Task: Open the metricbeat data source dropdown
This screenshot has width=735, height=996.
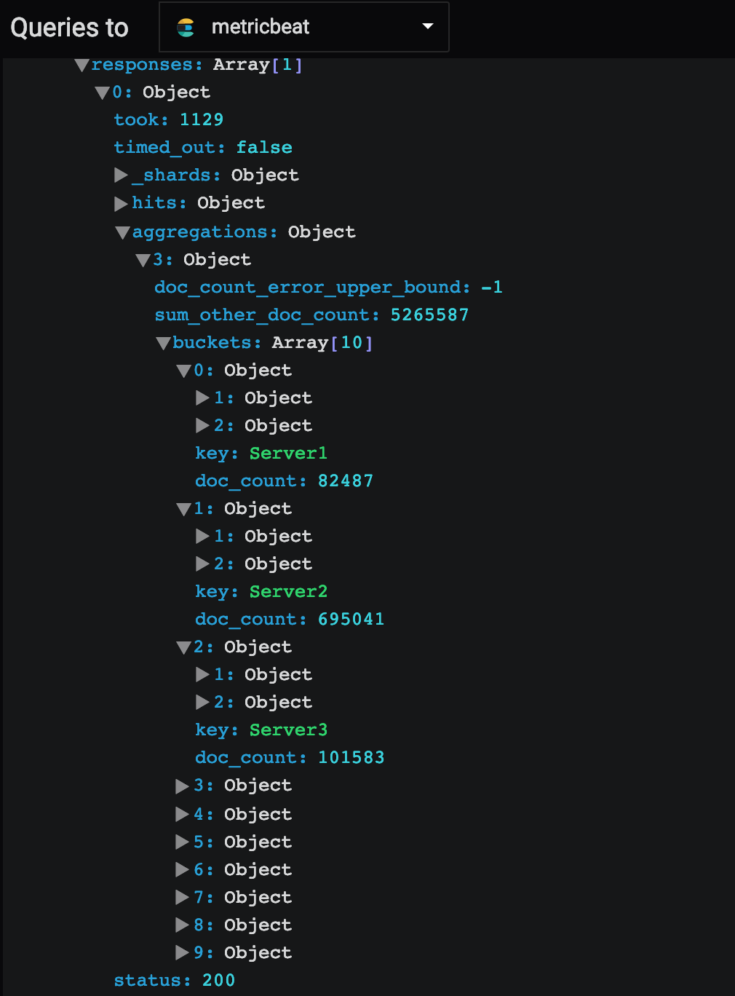Action: [x=303, y=26]
